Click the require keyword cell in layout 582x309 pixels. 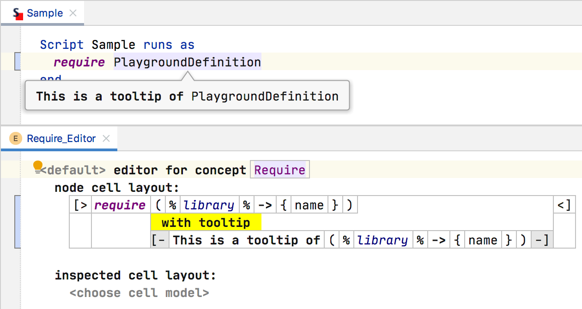(120, 205)
